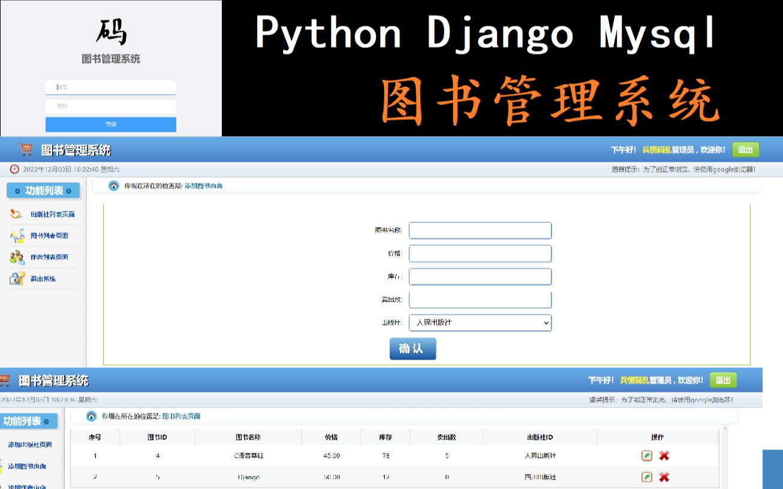This screenshot has height=489, width=783.
Task: Click the 价格 column header in table
Action: (x=331, y=437)
